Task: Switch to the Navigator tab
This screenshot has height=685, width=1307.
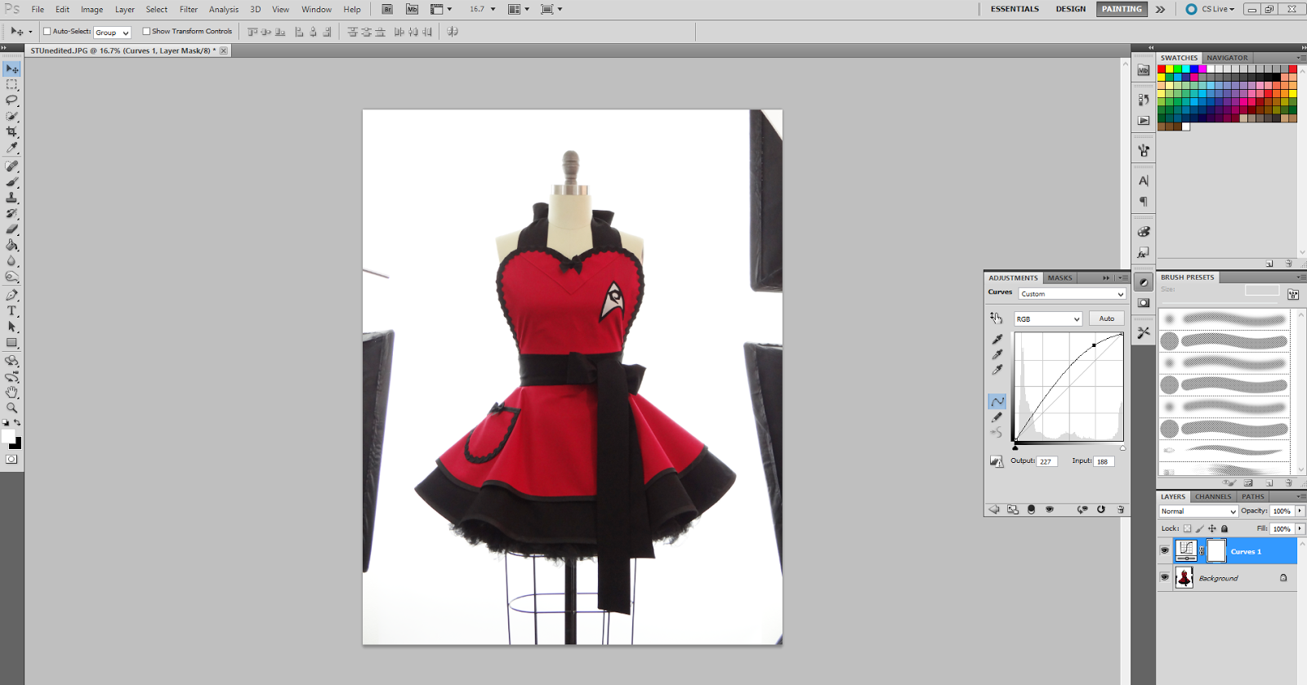Action: click(1227, 58)
